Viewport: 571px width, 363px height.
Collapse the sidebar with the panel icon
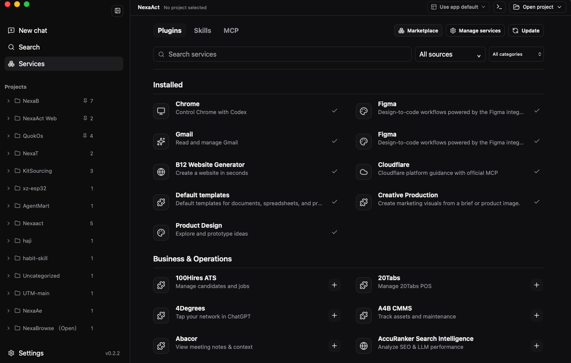[x=117, y=11]
